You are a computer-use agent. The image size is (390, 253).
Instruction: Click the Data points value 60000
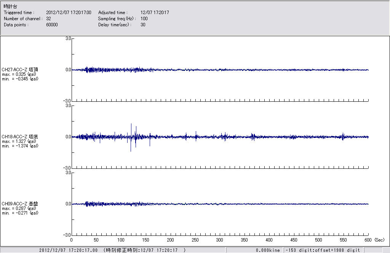pos(51,25)
